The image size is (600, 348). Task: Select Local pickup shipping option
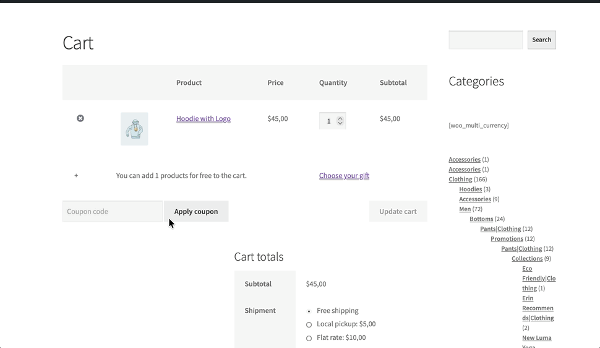tap(309, 324)
